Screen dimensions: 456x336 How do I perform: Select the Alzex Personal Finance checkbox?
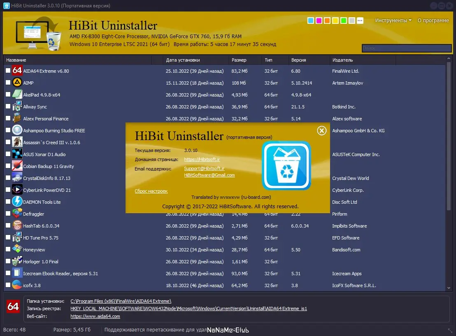[8, 118]
